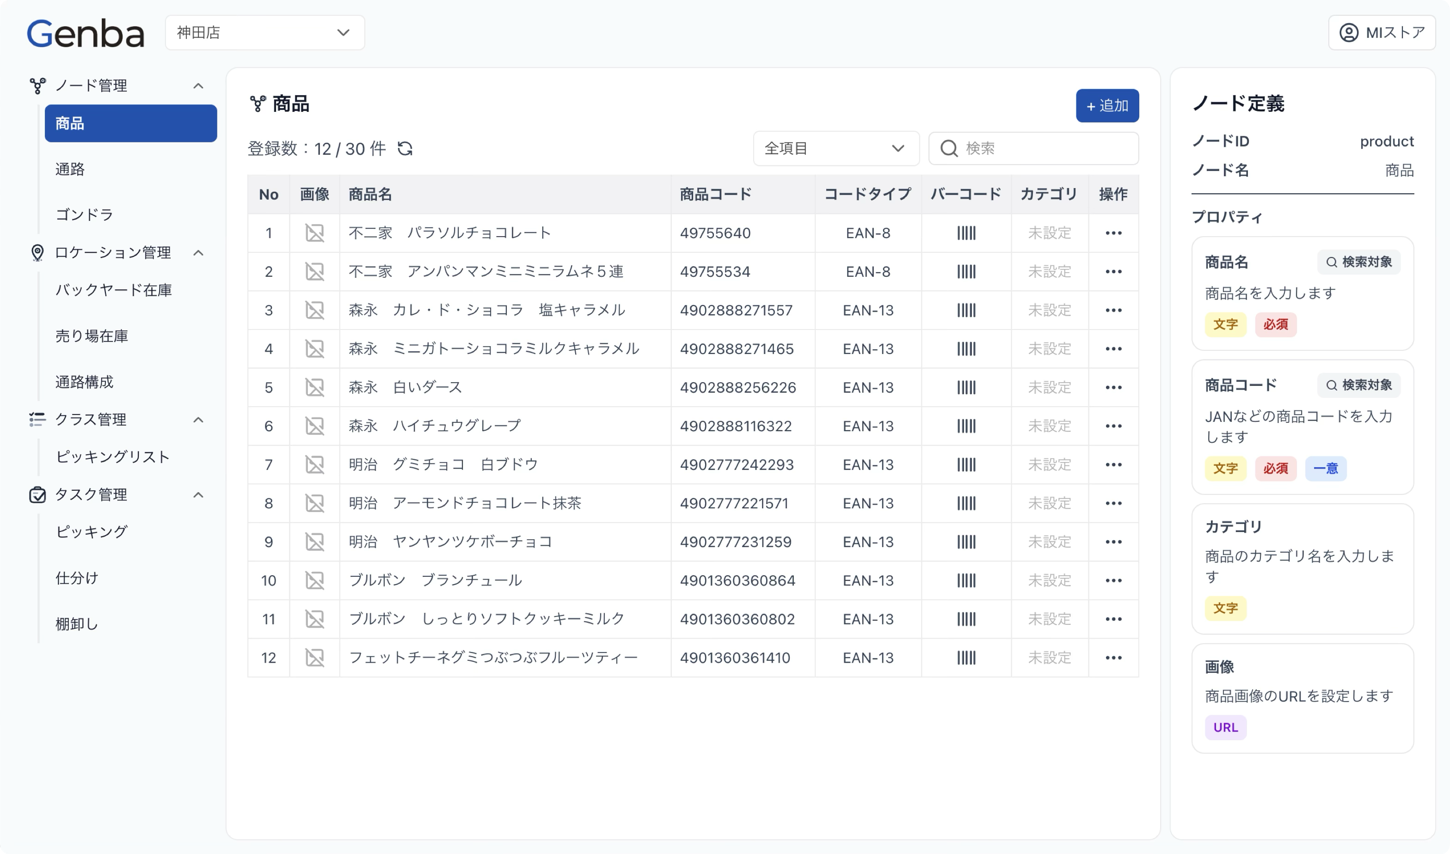Click the 一意 tag on 商品コード
Viewport: 1450px width, 854px height.
point(1325,469)
